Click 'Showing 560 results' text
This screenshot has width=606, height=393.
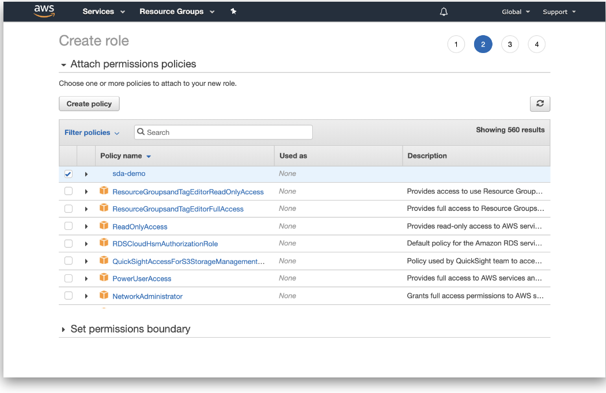[x=510, y=130]
